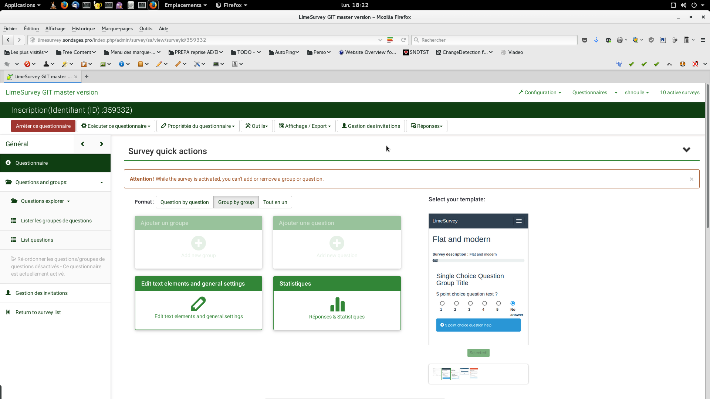Click the Firefox reload page icon
Image resolution: width=710 pixels, height=399 pixels.
pos(403,40)
